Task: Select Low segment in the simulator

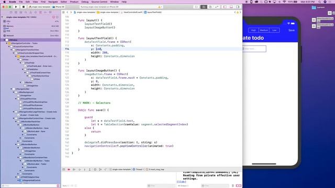Action: point(274,30)
